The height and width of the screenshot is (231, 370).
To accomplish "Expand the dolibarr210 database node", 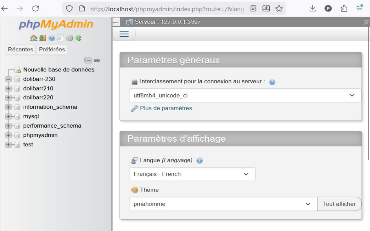I will (8, 89).
